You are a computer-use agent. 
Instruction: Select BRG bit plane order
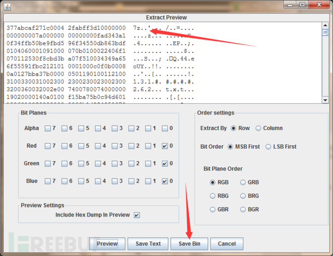[243, 196]
